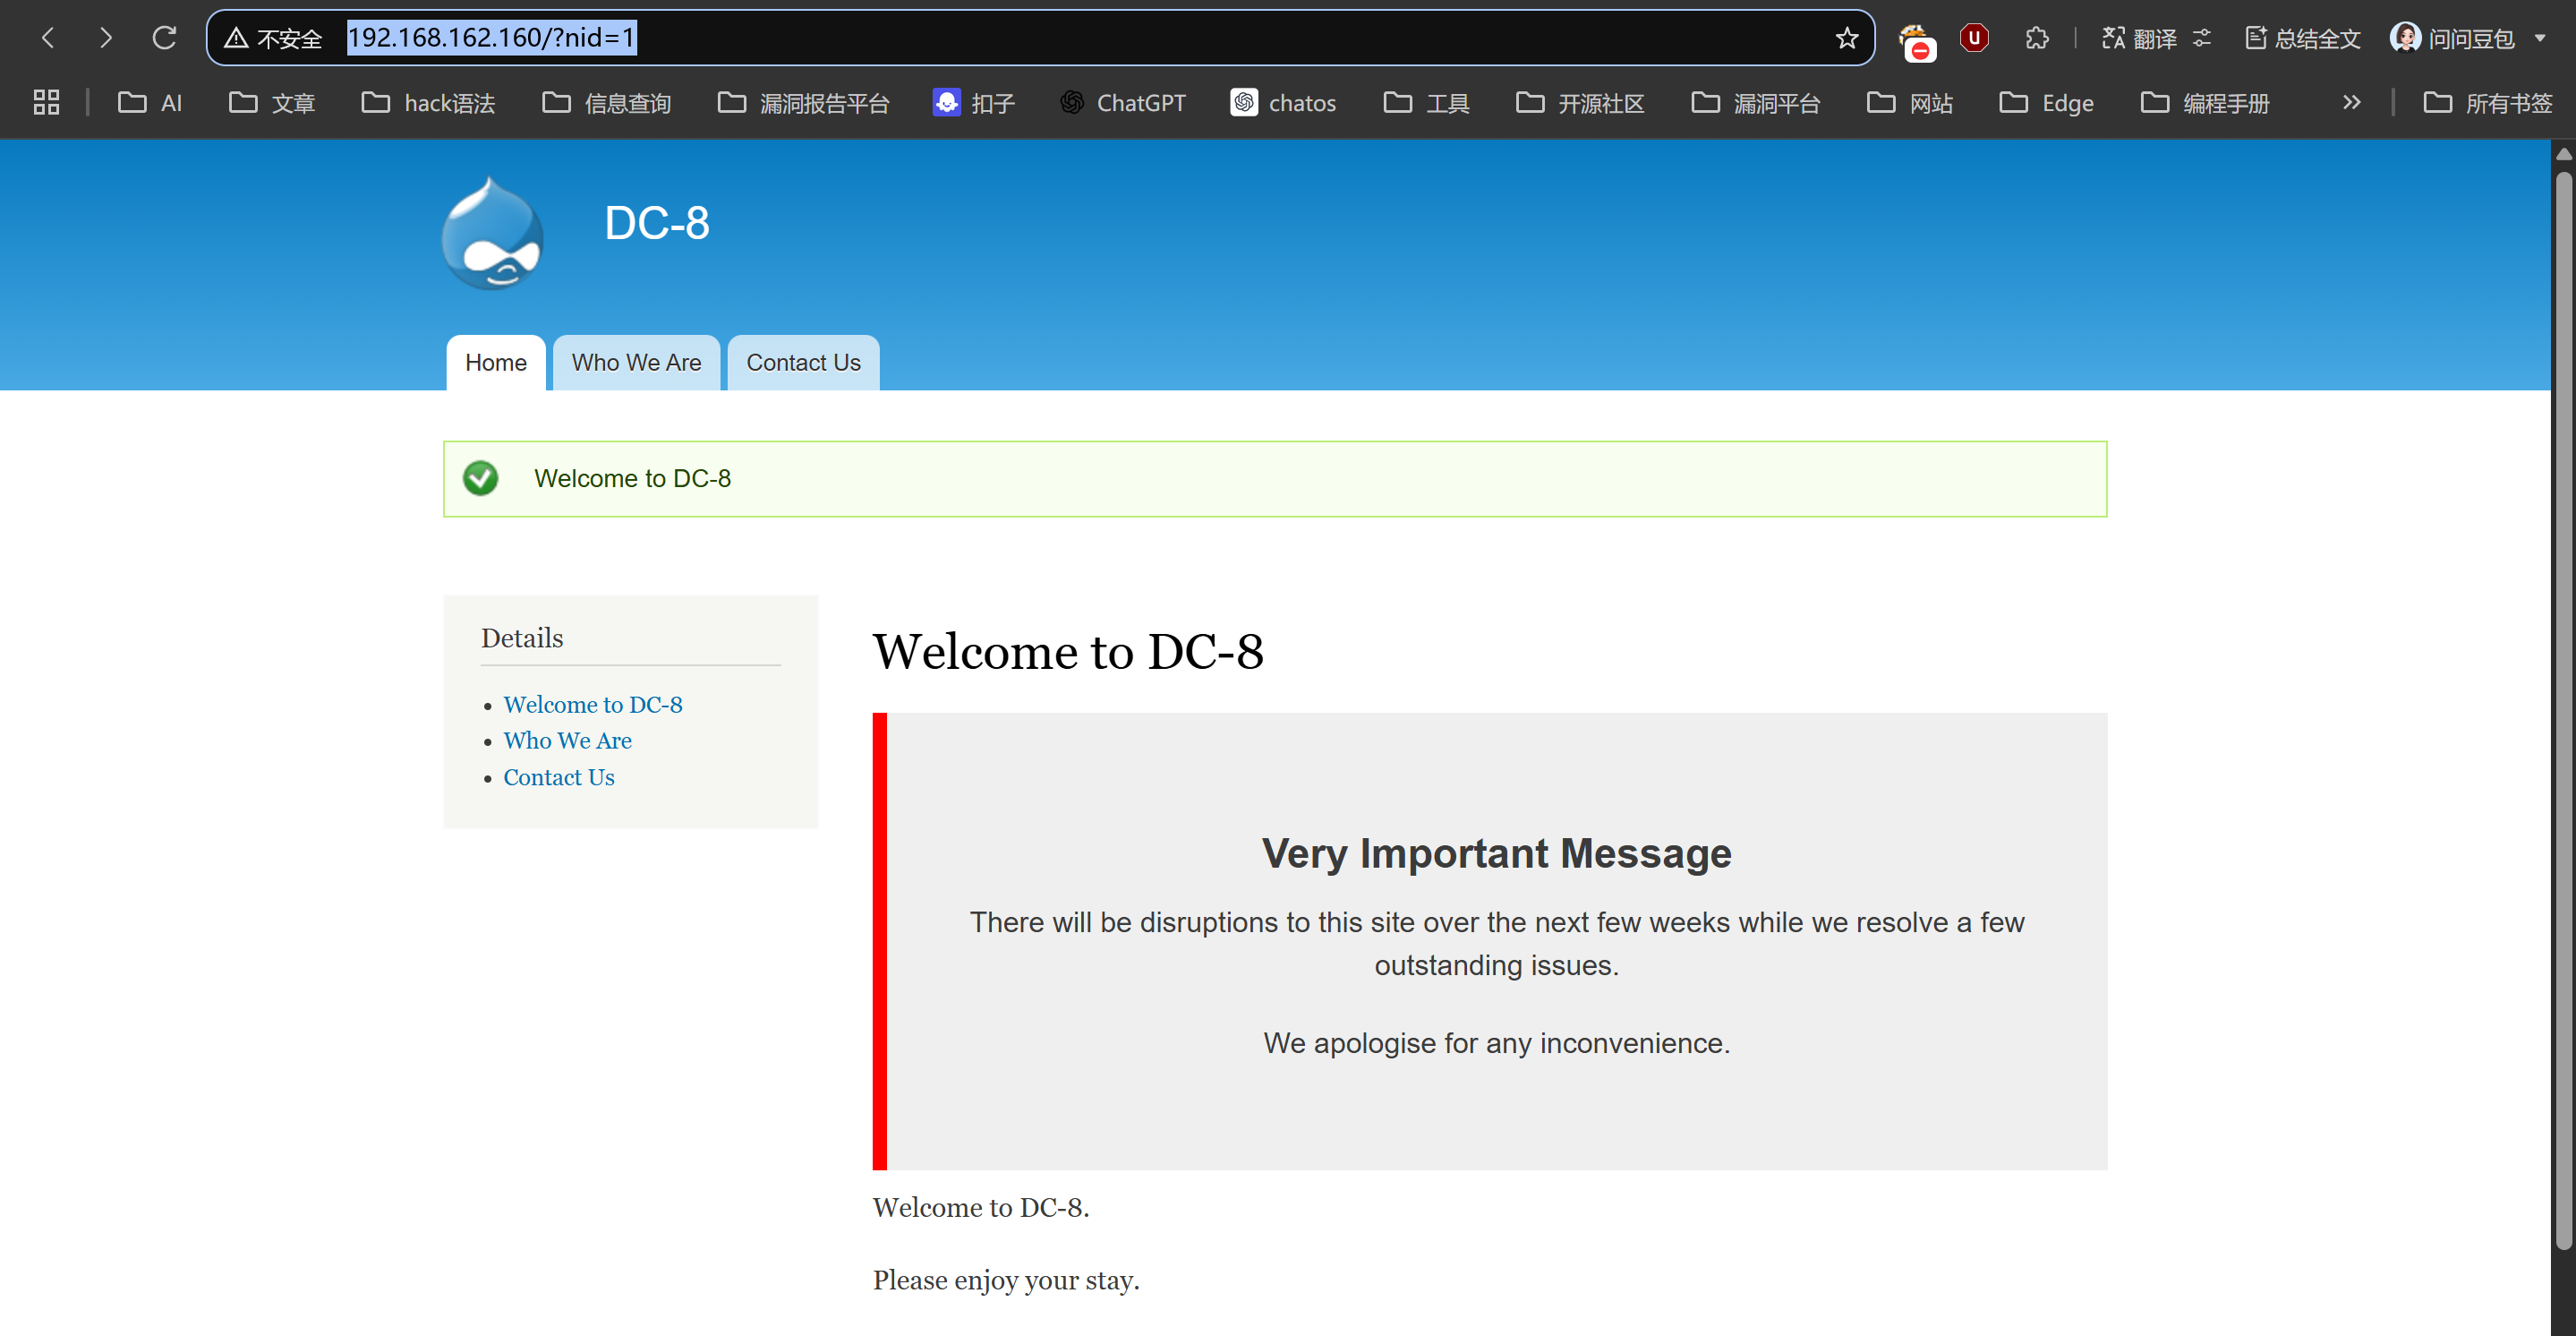This screenshot has width=2576, height=1336.
Task: Open the apps grid icon in bookmarks bar
Action: point(46,102)
